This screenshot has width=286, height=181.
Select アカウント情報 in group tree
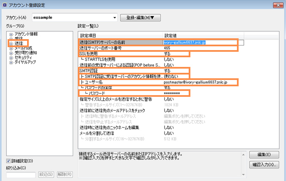coord(26,34)
